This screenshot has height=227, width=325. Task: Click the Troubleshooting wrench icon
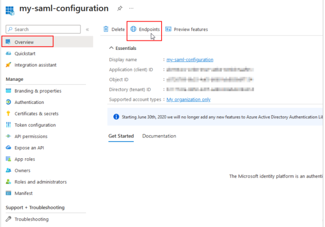[8, 219]
